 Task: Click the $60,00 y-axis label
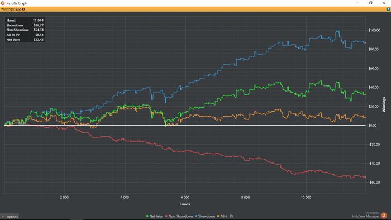[374, 68]
